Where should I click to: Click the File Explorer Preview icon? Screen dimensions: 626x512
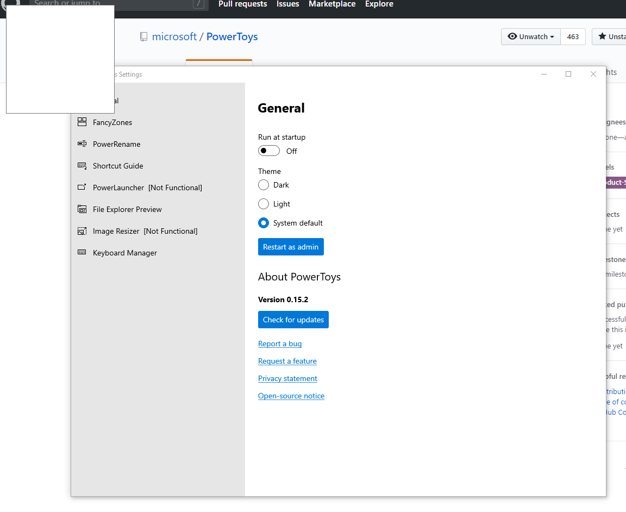click(x=82, y=209)
